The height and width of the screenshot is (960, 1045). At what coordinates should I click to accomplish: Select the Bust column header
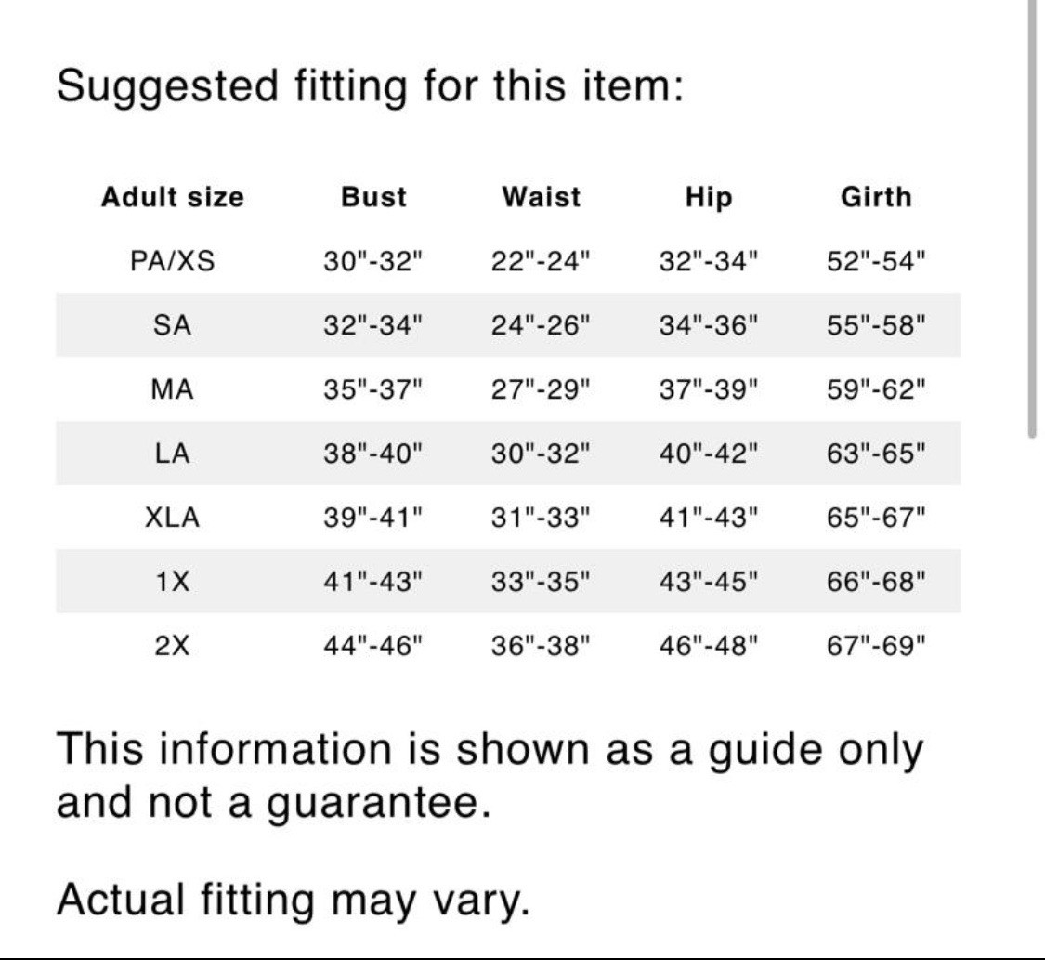[374, 197]
